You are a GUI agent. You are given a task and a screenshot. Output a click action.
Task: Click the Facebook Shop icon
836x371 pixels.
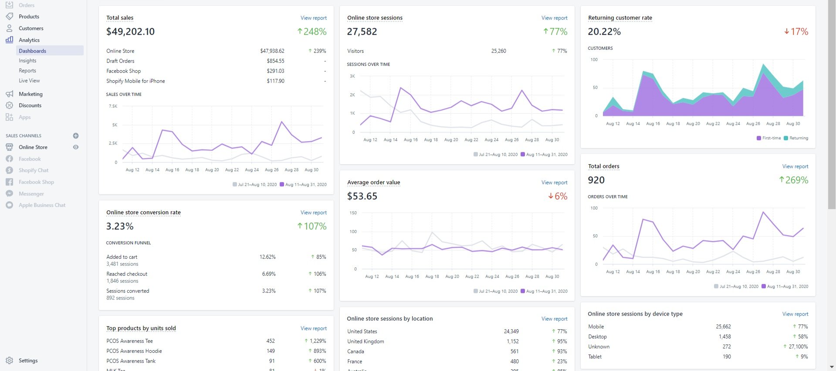(9, 182)
